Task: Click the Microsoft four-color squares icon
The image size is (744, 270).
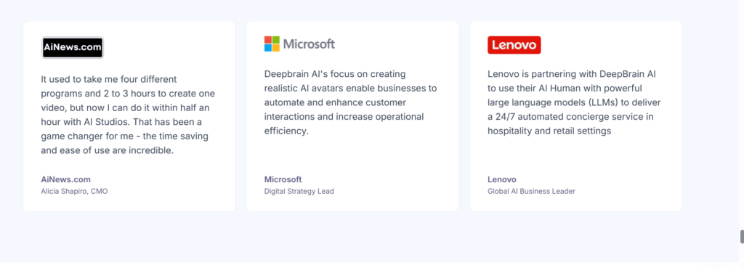Action: click(x=272, y=44)
